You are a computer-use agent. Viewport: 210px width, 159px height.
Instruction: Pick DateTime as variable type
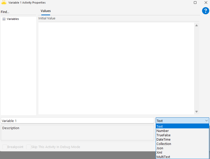[x=163, y=140]
